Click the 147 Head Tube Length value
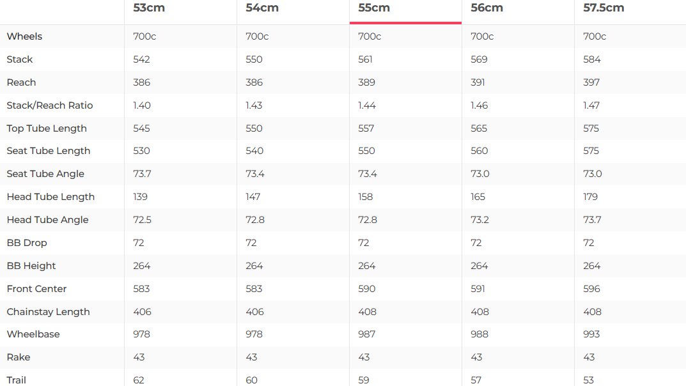The width and height of the screenshot is (686, 386). click(x=254, y=197)
